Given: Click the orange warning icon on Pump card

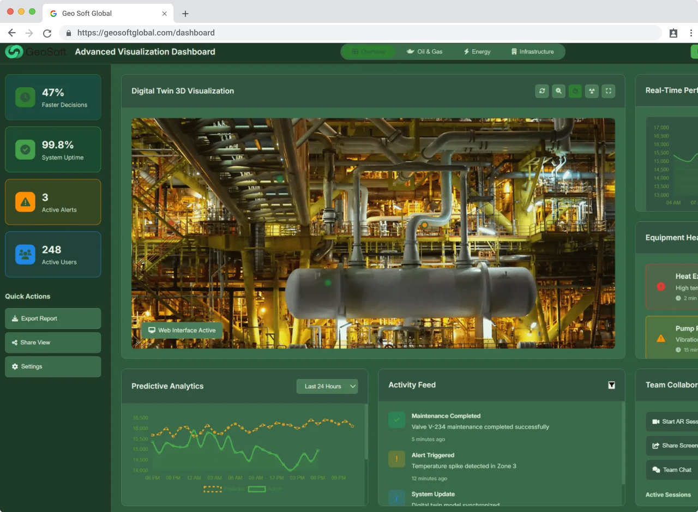Looking at the screenshot, I should 661,339.
